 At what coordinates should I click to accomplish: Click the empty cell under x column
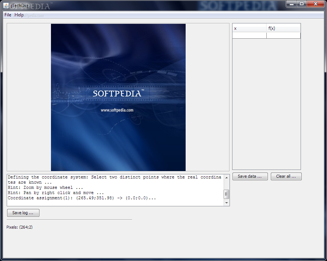(x=249, y=35)
